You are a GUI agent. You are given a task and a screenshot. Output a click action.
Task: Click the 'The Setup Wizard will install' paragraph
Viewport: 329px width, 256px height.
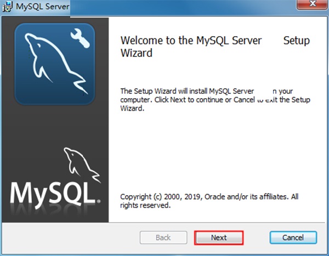[215, 100]
